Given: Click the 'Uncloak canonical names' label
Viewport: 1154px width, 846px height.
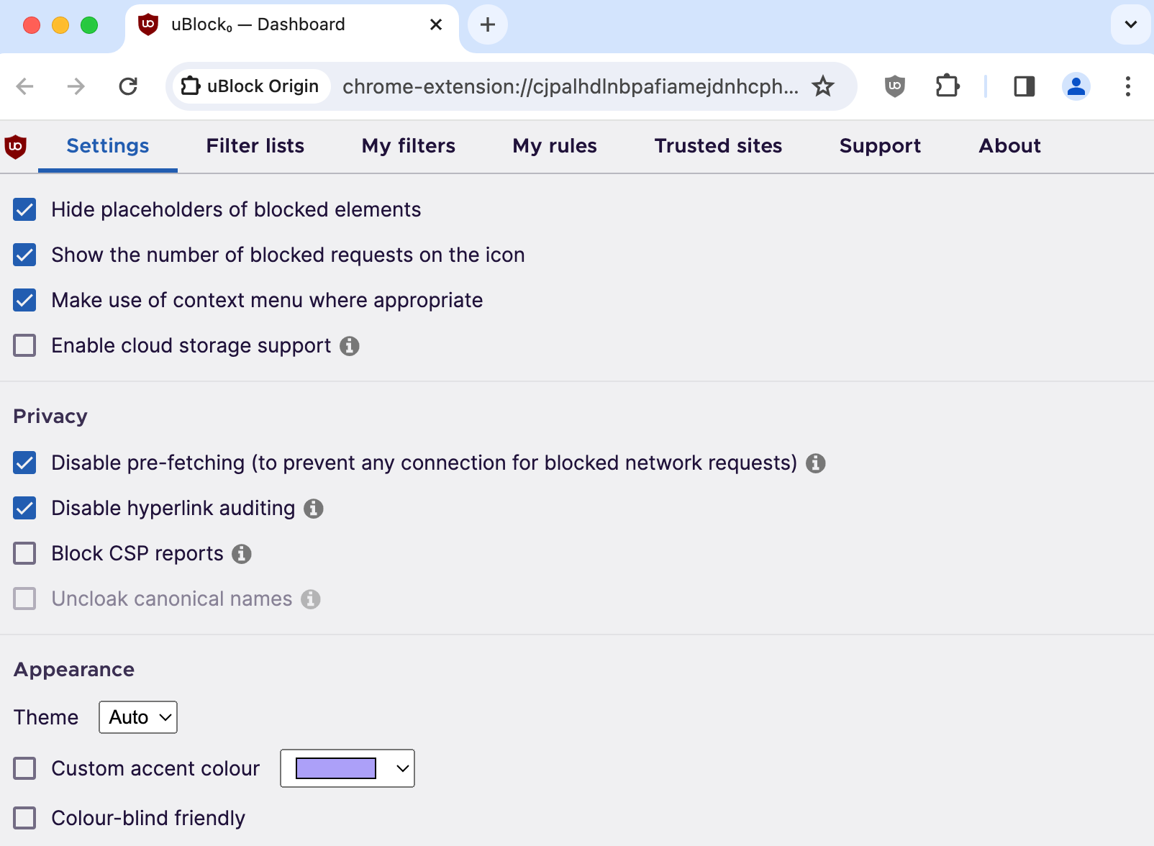Looking at the screenshot, I should point(172,599).
